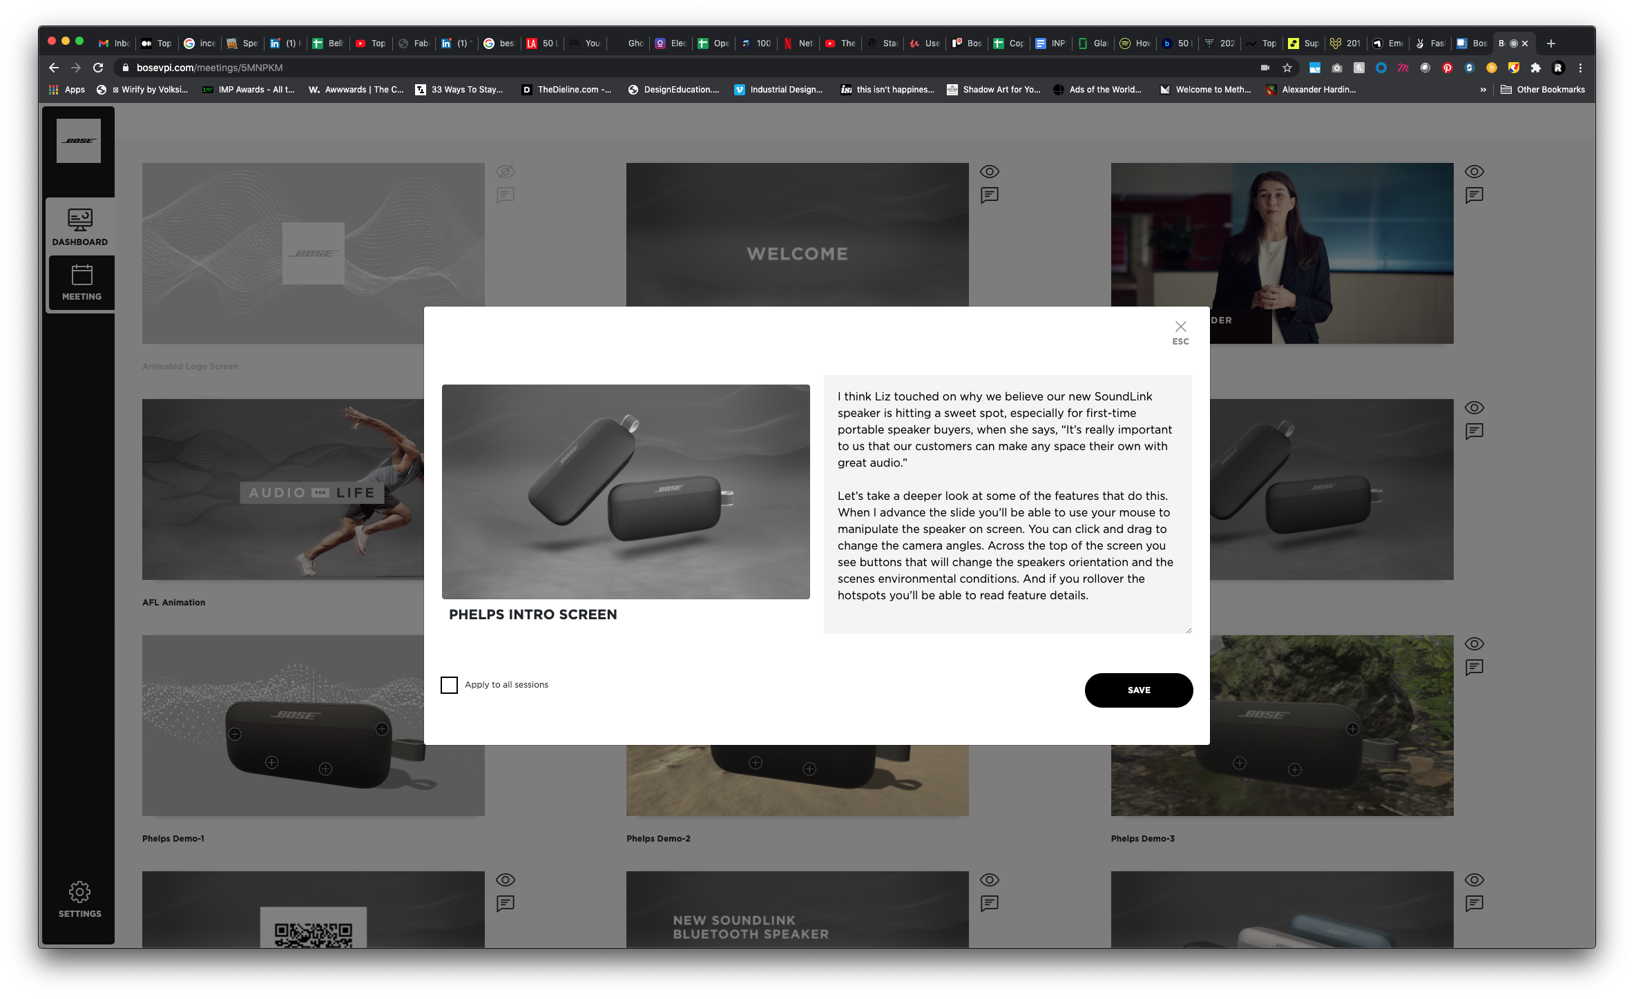Switch to the Gmail Inbox tab
The width and height of the screenshot is (1634, 999).
[114, 43]
